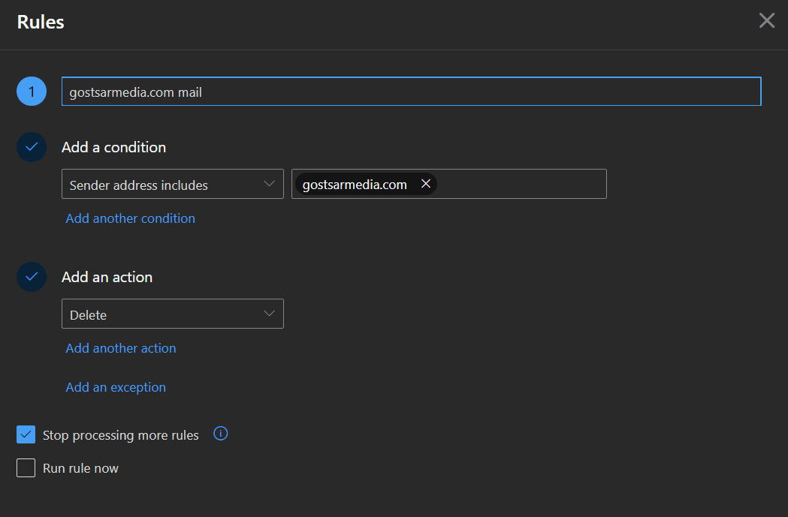The height and width of the screenshot is (517, 788).
Task: Click the chevron on the Delete dropdown
Action: click(x=270, y=314)
